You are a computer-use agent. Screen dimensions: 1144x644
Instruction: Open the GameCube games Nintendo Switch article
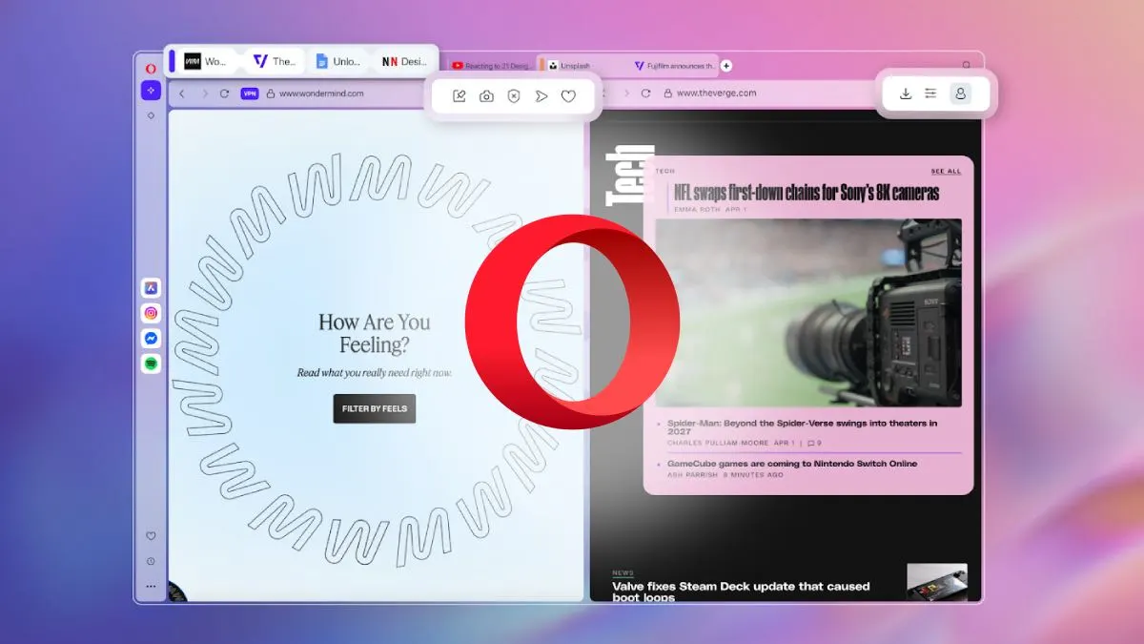[x=791, y=464]
